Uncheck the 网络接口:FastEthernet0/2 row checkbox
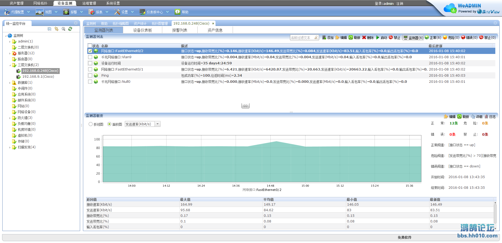The width and height of the screenshot is (502, 243). point(90,51)
